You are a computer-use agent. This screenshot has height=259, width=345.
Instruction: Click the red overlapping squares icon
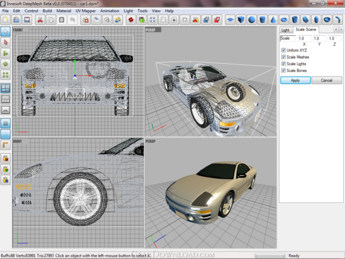pyautogui.click(x=217, y=20)
